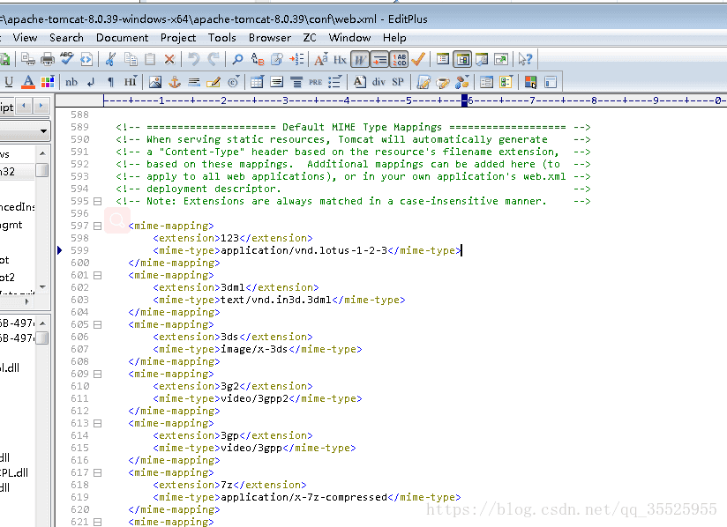Click the Hx hex viewer icon
The image size is (727, 527).
click(x=340, y=59)
